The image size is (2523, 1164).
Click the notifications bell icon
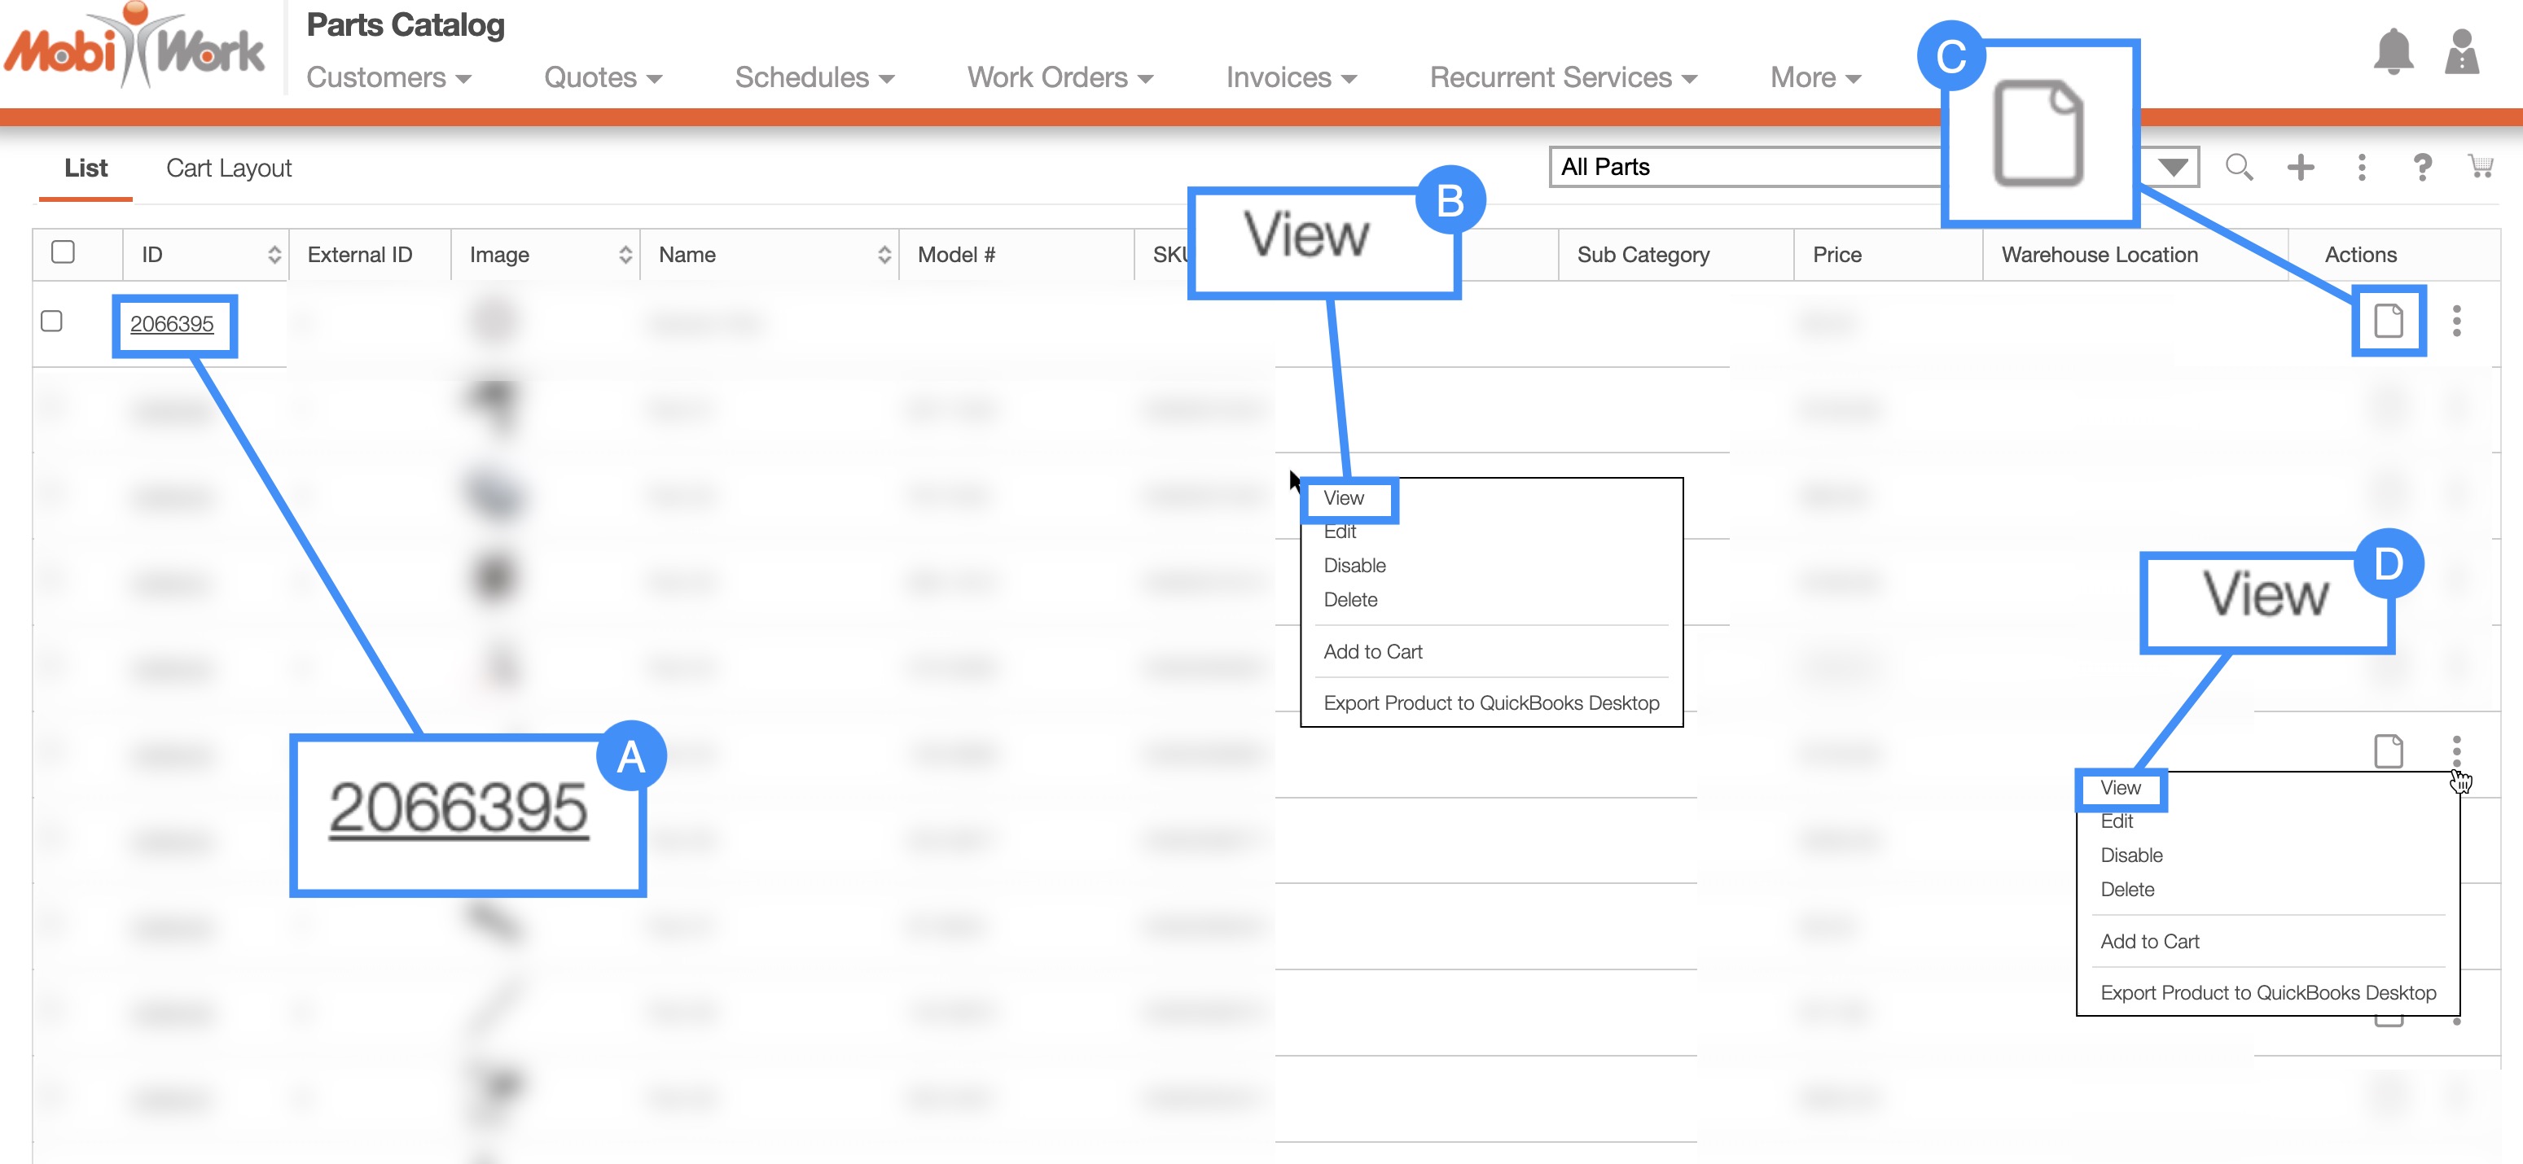[2392, 52]
